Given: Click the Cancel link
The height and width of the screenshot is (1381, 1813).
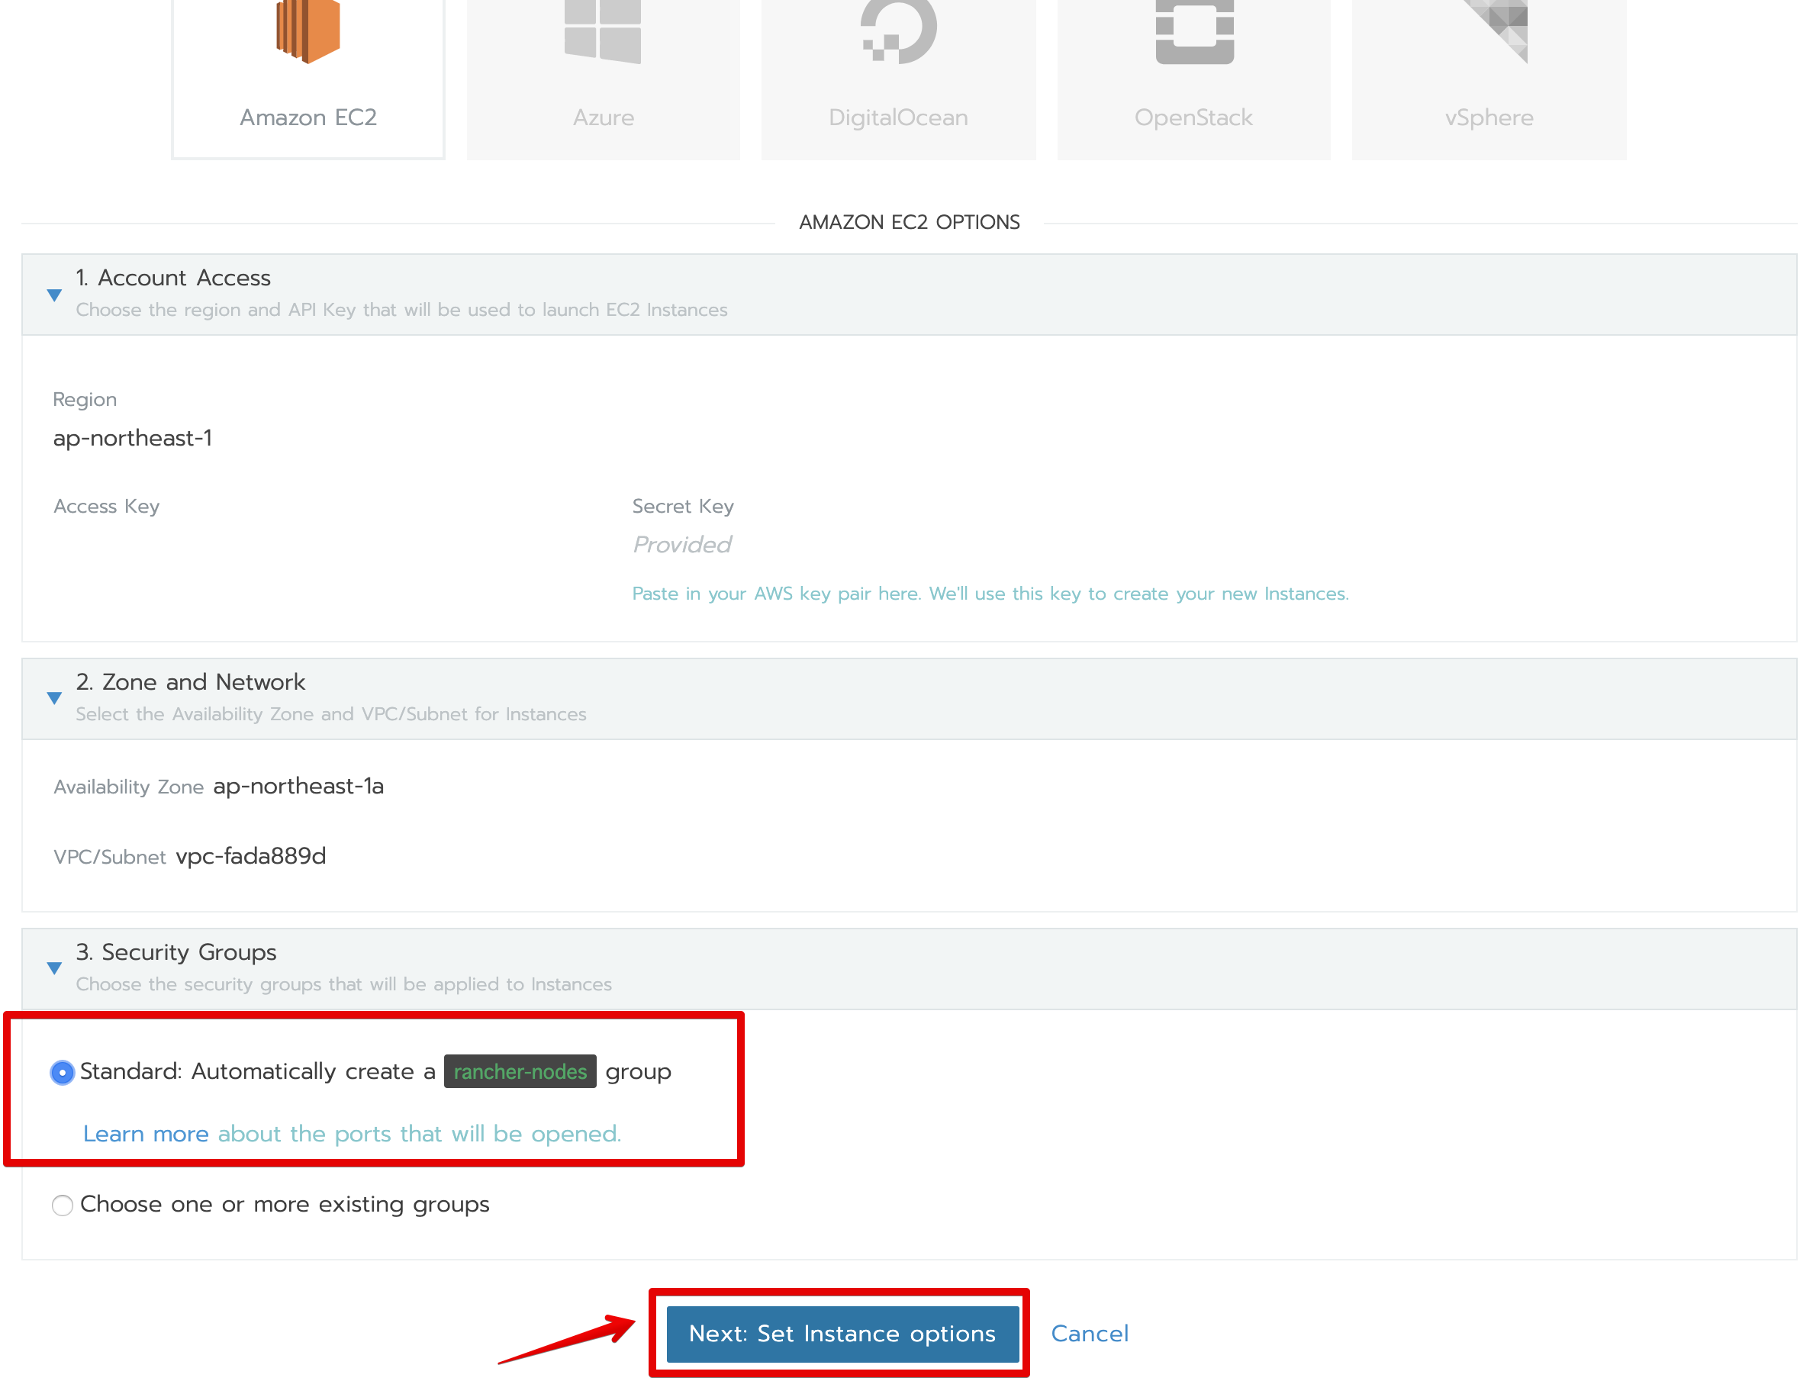Looking at the screenshot, I should (1089, 1334).
